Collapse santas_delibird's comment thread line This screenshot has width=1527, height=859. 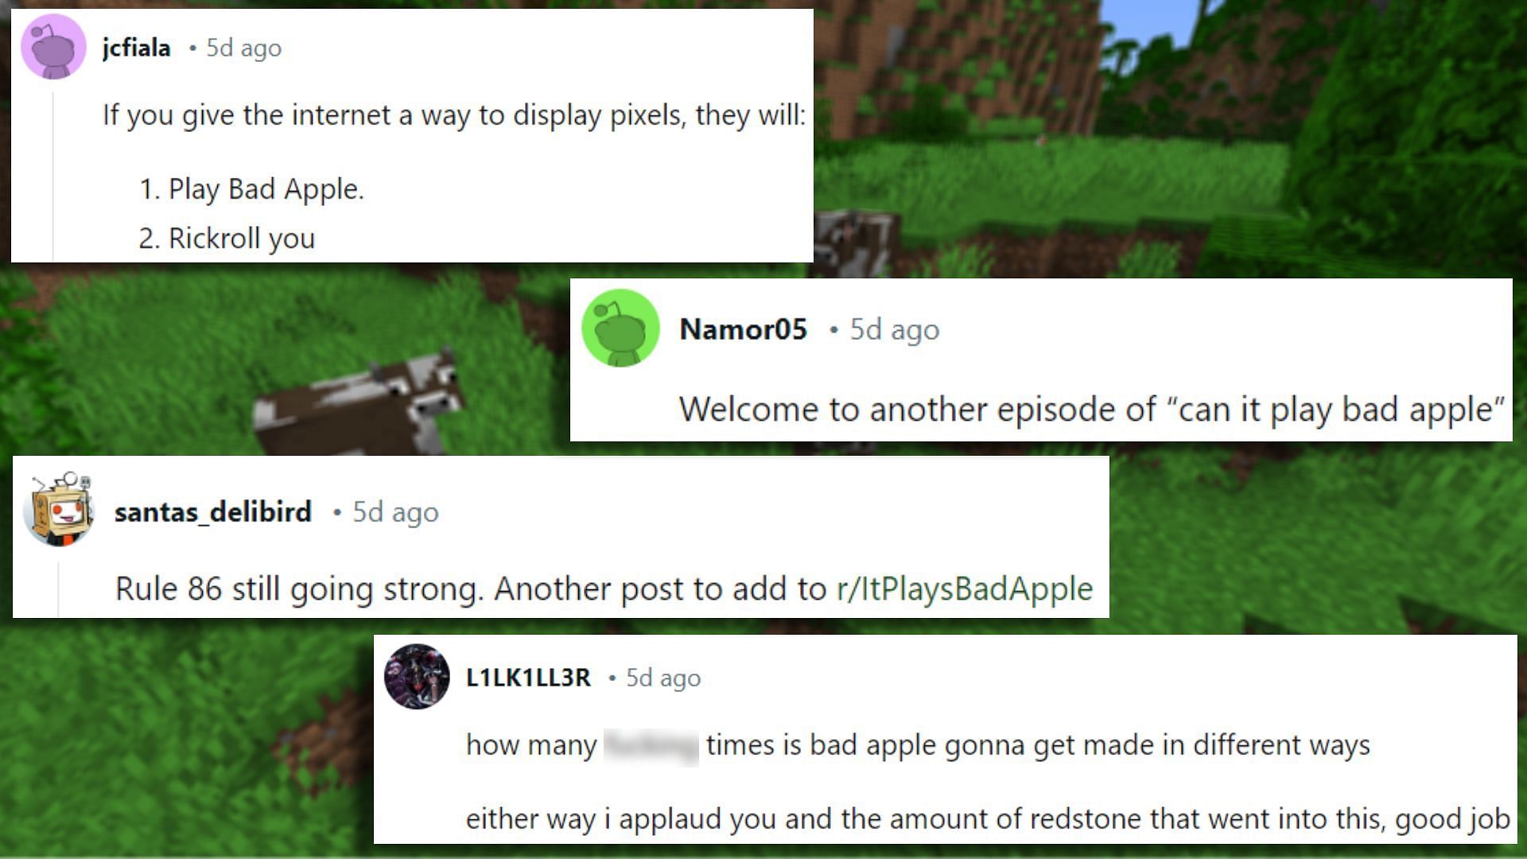coord(58,589)
